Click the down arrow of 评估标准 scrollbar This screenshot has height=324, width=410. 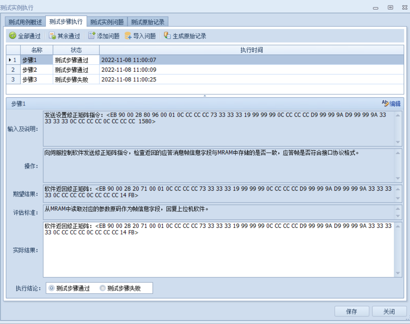coord(398,216)
